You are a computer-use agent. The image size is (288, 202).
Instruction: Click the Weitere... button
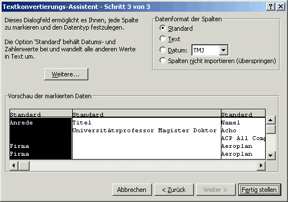tap(66, 74)
